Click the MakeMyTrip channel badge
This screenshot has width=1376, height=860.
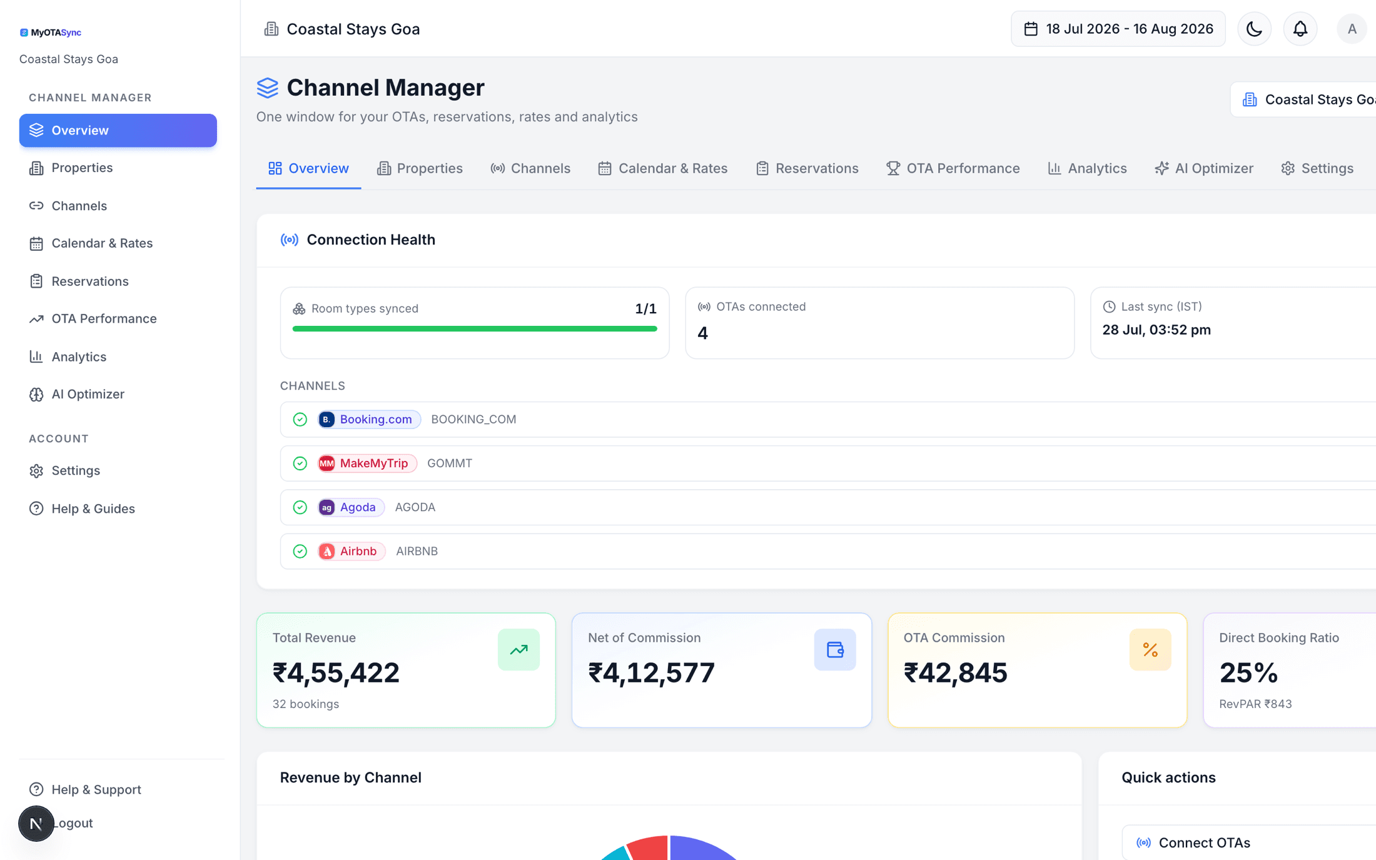tap(367, 463)
